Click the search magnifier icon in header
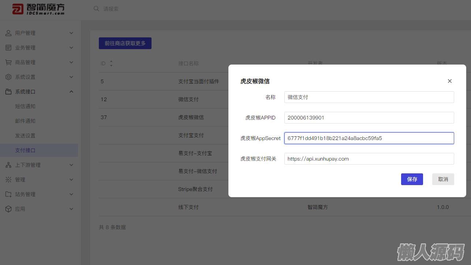Viewport: 471px width, 265px height. [x=96, y=8]
